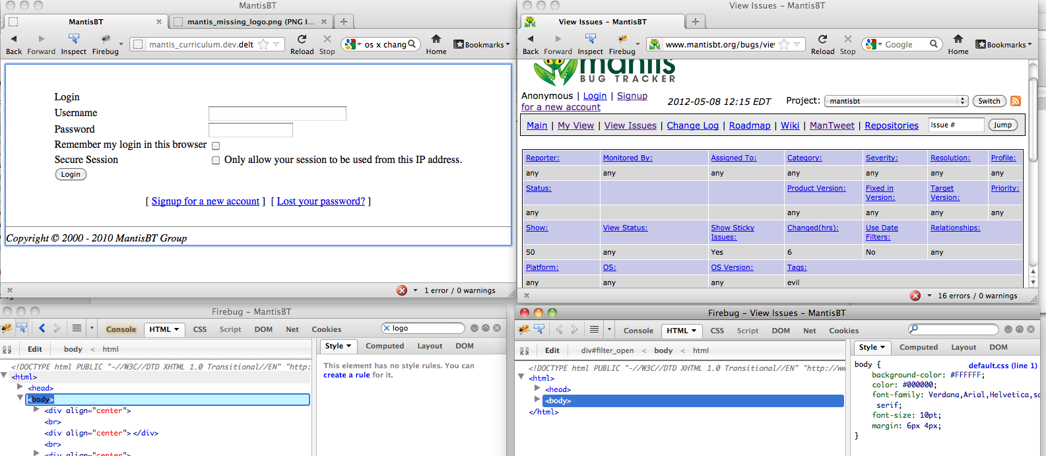Activate element inspector arrow in right Firebug window
1046x456 pixels.
pos(540,330)
